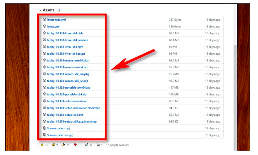
Task: Download tabby-1.0.183-macos-arm64.zip
Action: (x=67, y=68)
